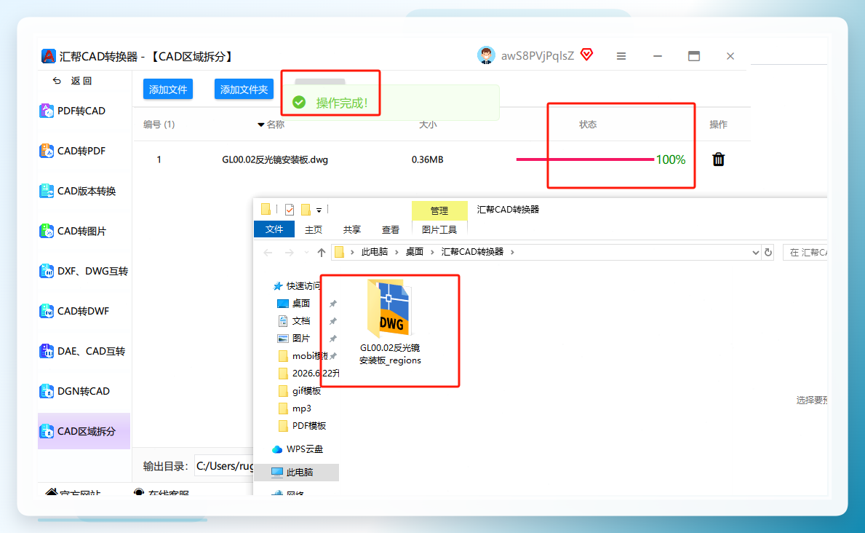
Task: Open the hamburger menu in title bar
Action: click(x=621, y=56)
